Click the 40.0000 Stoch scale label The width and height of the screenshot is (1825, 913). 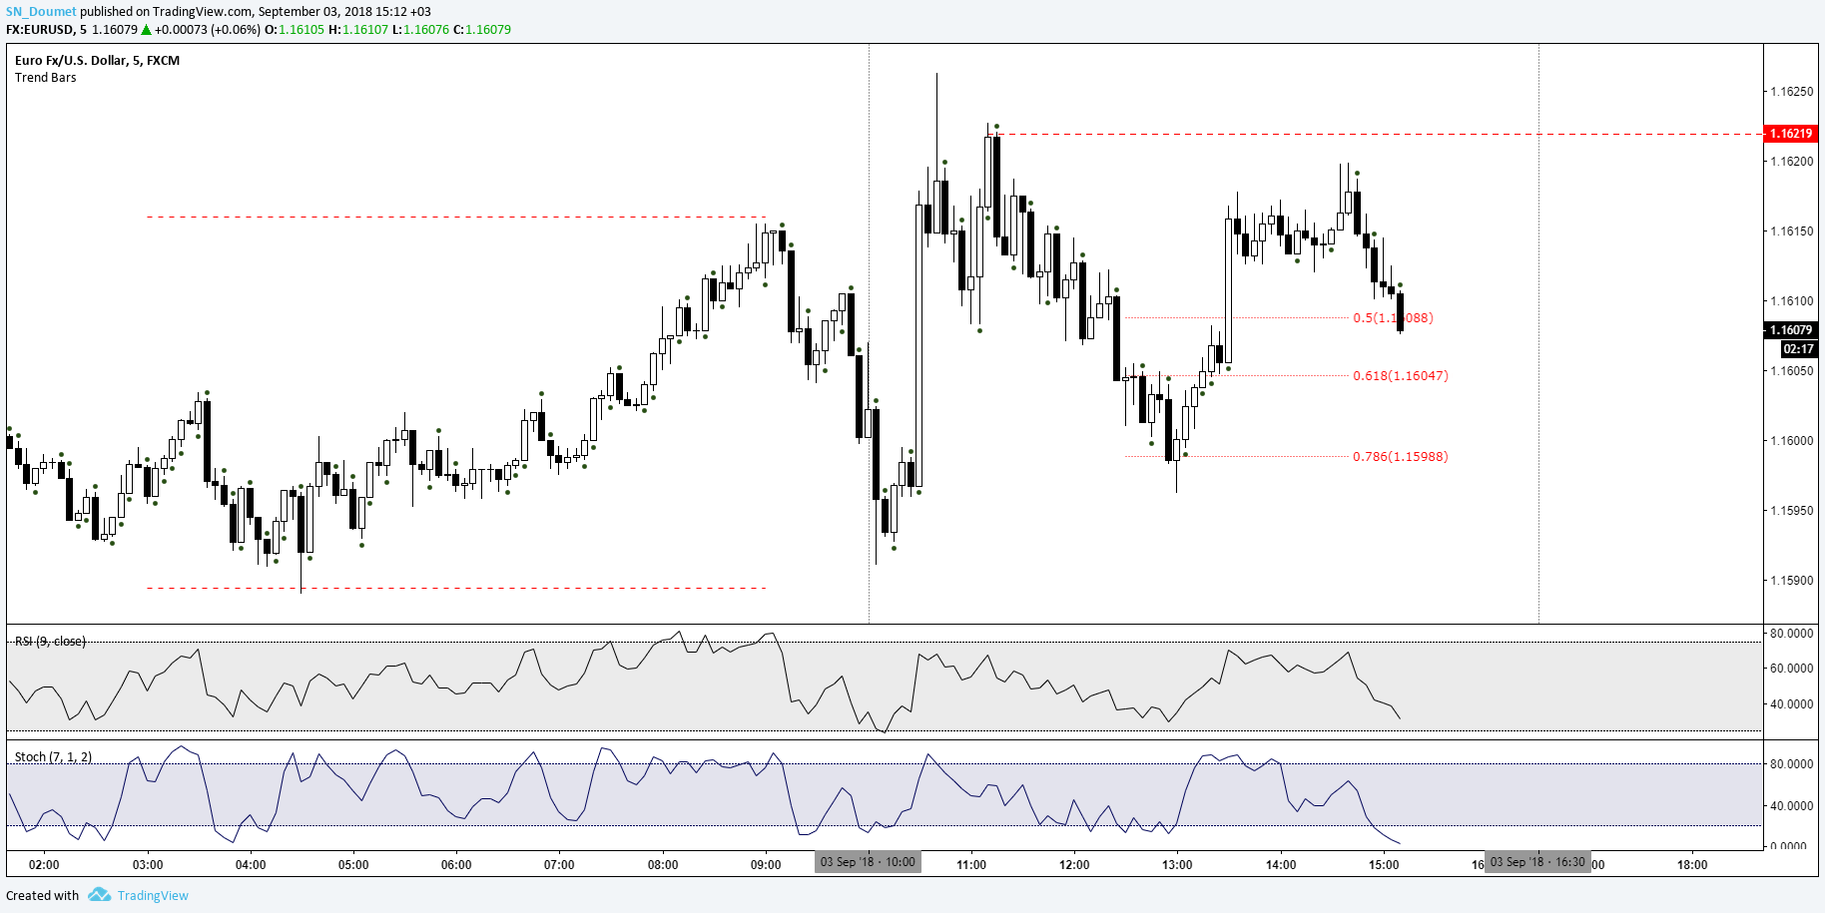1791,806
